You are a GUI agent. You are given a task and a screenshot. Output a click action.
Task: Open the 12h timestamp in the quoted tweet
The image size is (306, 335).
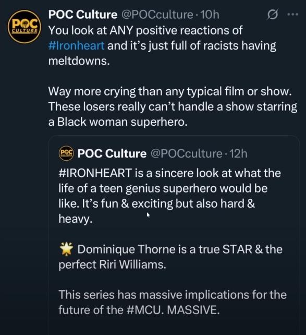238,153
